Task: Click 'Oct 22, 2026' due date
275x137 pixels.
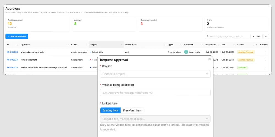Action: 228,52
